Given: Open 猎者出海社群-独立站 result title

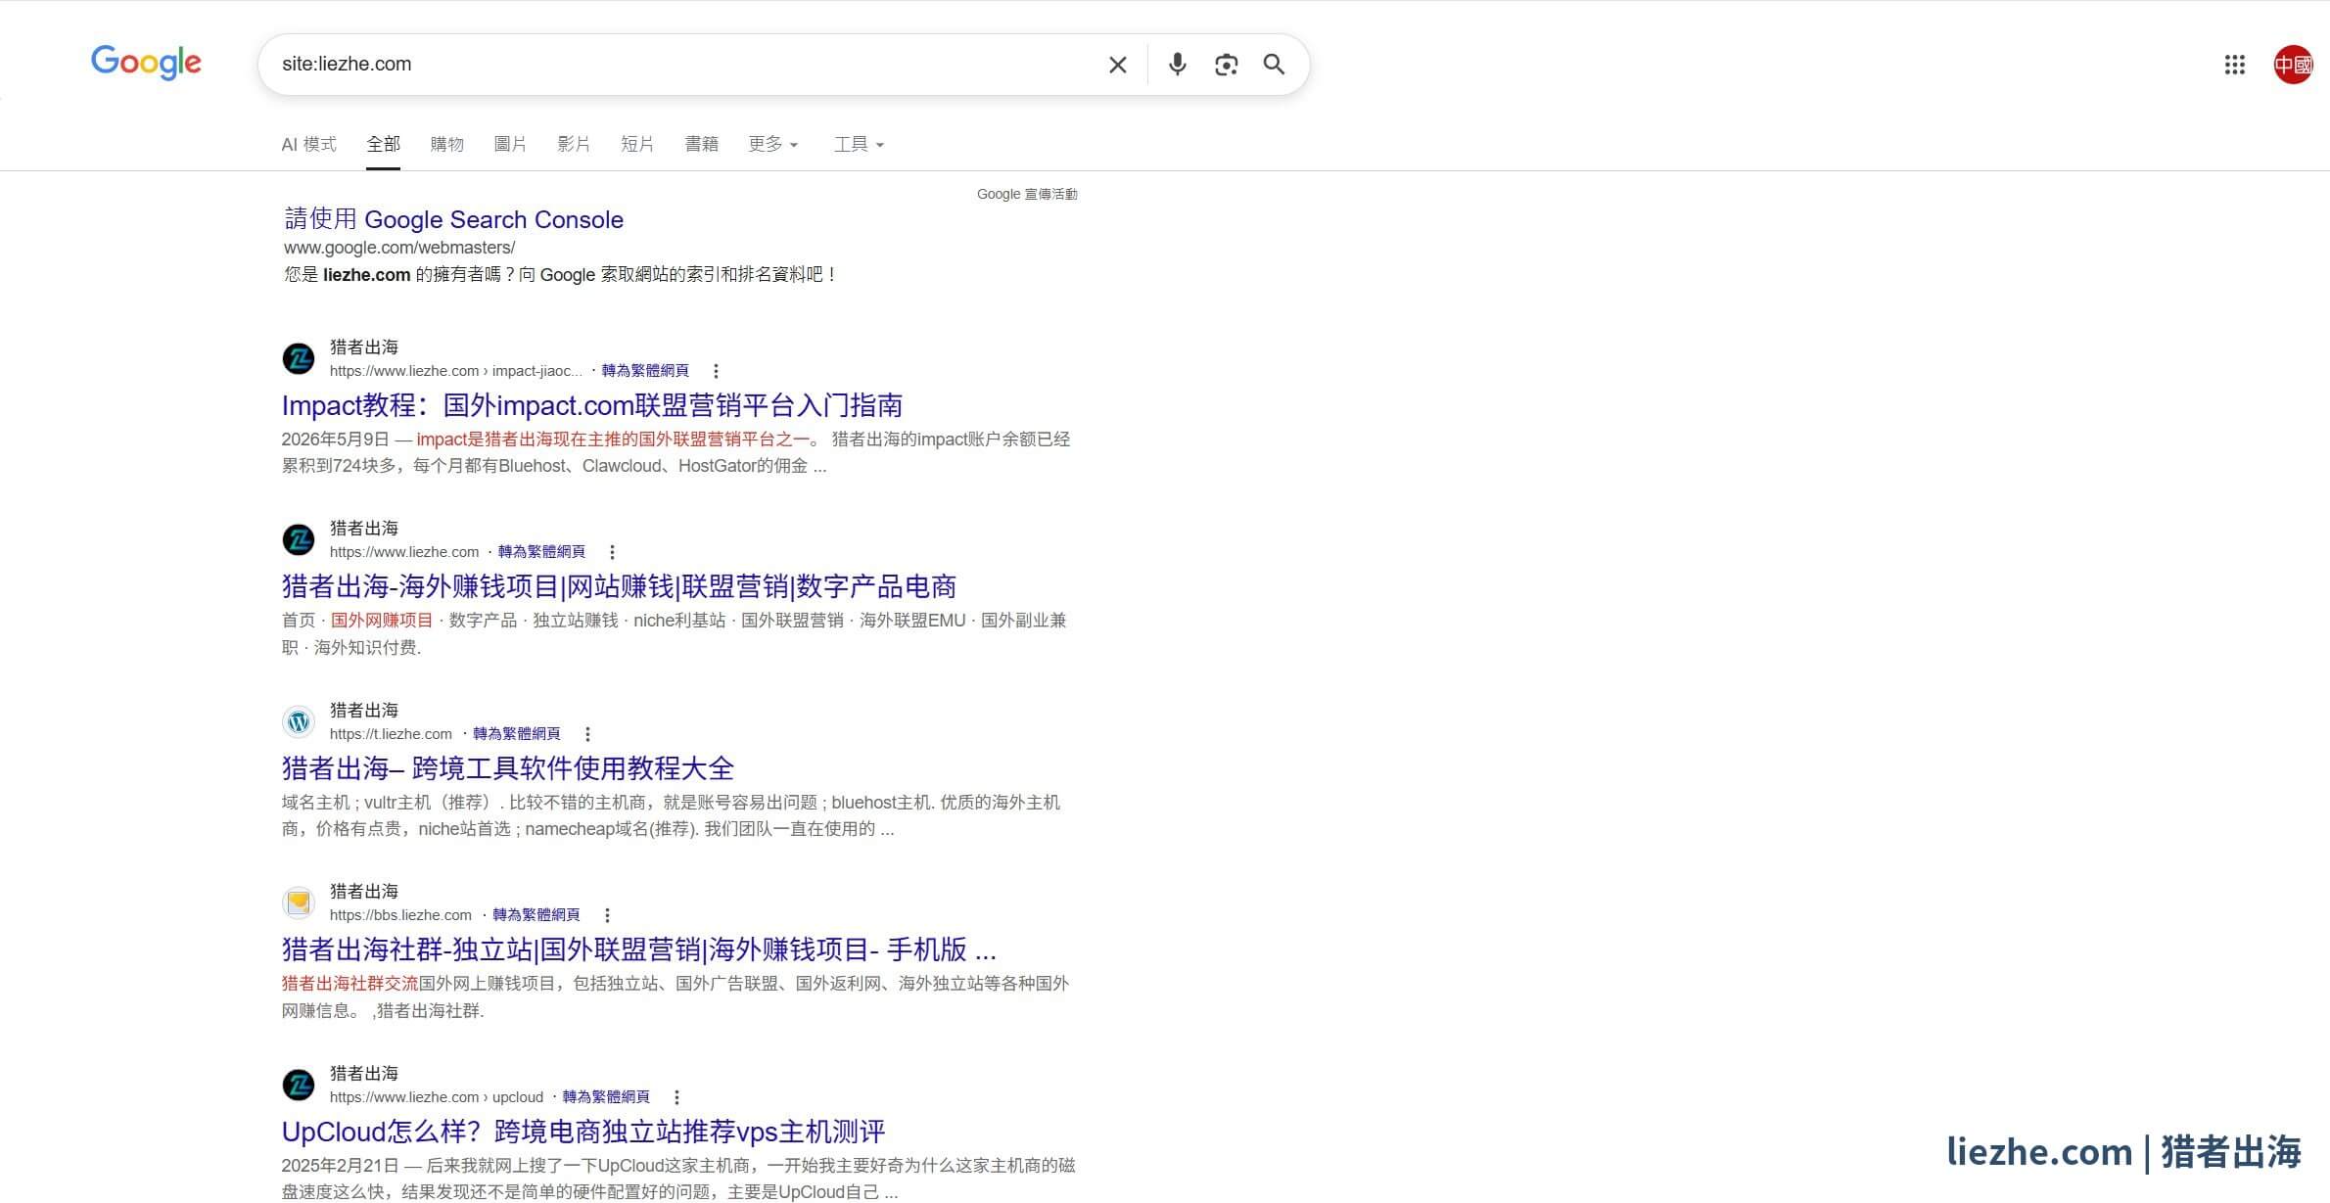Looking at the screenshot, I should click(x=639, y=949).
